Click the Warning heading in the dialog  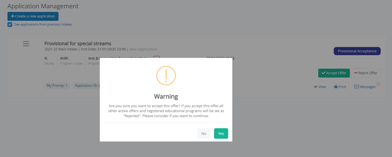click(166, 96)
